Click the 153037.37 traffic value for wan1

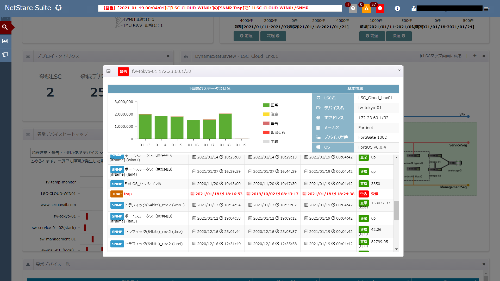coord(380,203)
